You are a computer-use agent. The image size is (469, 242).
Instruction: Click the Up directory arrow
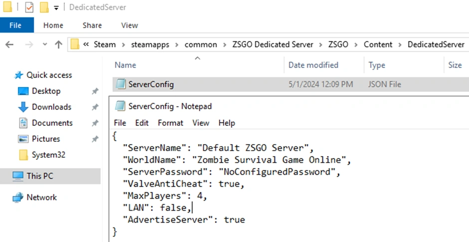pyautogui.click(x=58, y=44)
